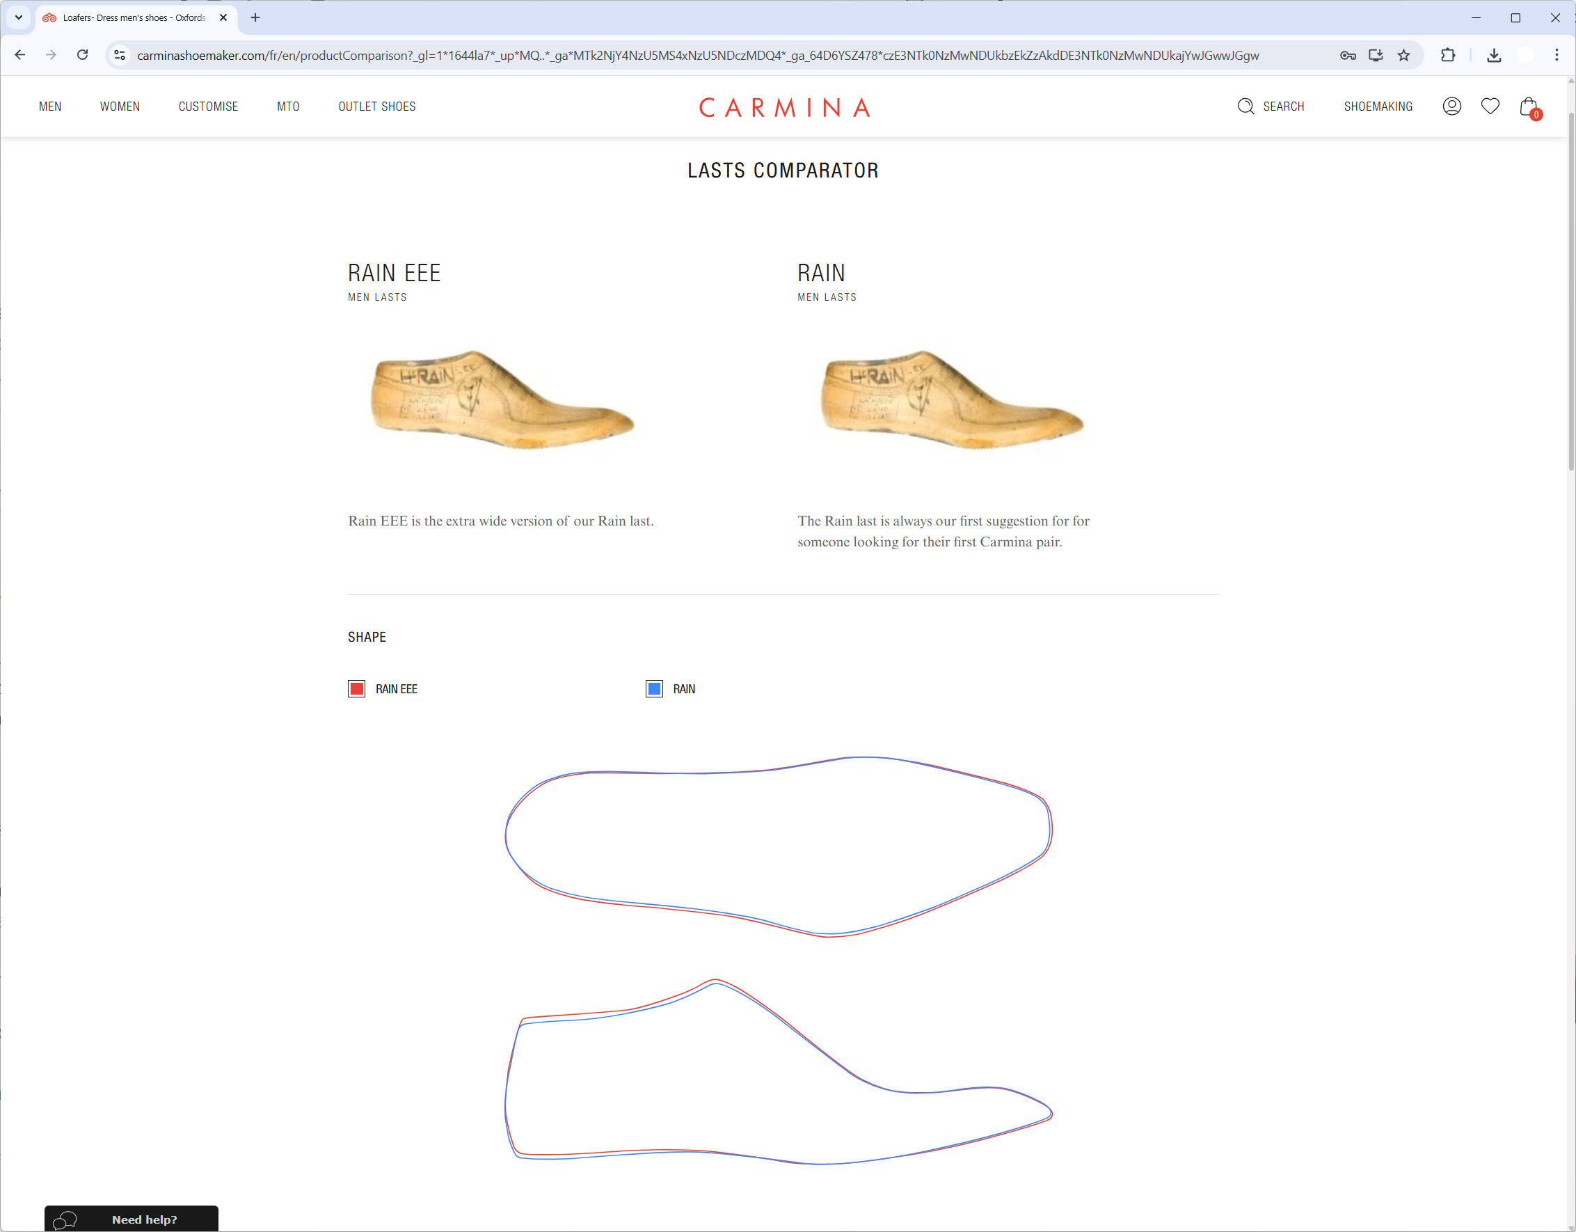Toggle the red RAIN EEE shape checkbox
This screenshot has width=1576, height=1232.
356,688
